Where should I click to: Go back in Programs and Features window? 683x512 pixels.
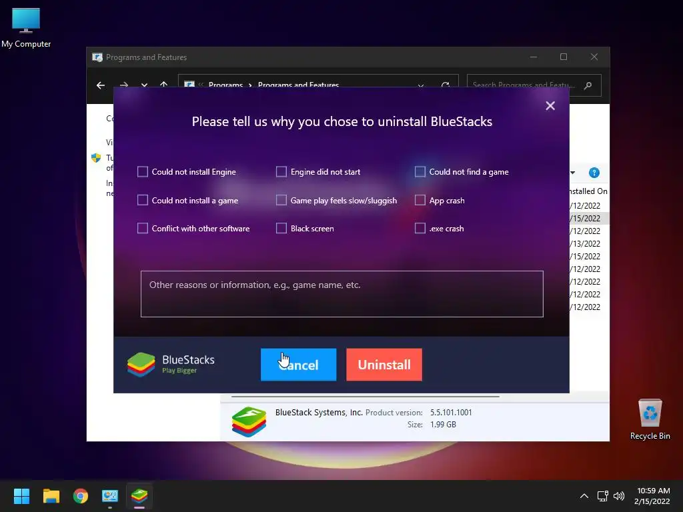tap(101, 85)
